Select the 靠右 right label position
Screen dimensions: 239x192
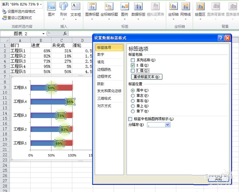click(133, 101)
